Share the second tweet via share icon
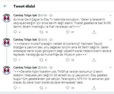The height and width of the screenshot is (94, 114). tap(94, 60)
